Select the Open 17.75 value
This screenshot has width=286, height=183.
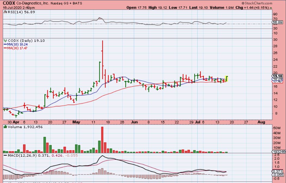click(x=137, y=8)
